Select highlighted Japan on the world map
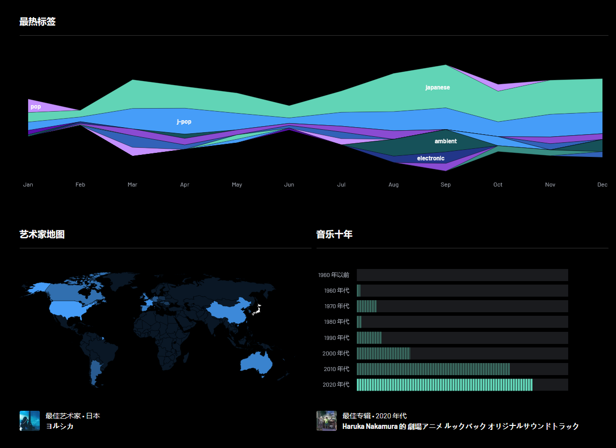The width and height of the screenshot is (616, 448). click(x=257, y=310)
